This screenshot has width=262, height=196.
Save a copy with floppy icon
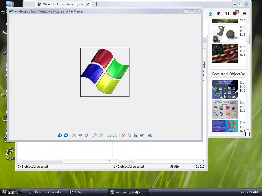click(x=136, y=135)
